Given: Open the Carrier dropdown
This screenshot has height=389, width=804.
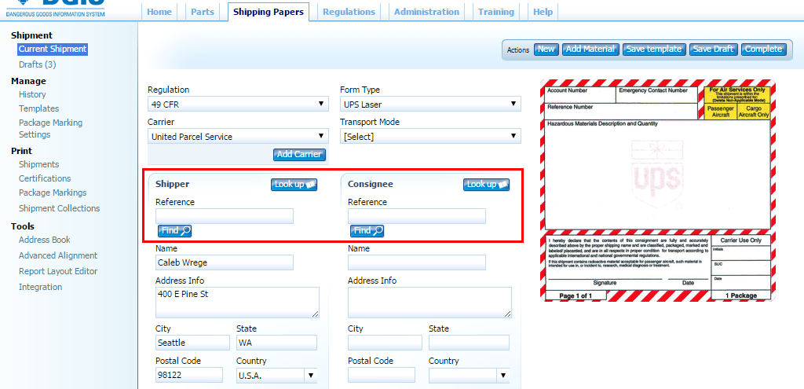Looking at the screenshot, I should 238,136.
